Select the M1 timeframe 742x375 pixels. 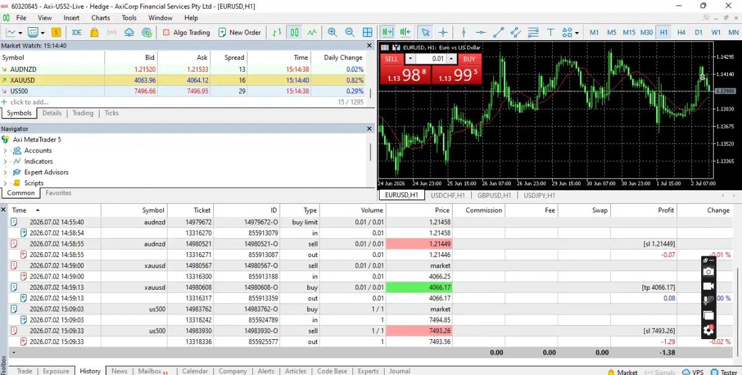click(594, 32)
